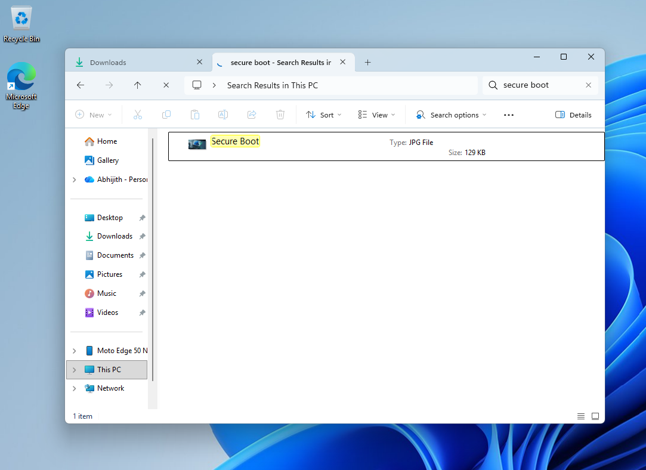Viewport: 646px width, 470px height.
Task: Select the Secure Boot file name
Action: (x=235, y=141)
